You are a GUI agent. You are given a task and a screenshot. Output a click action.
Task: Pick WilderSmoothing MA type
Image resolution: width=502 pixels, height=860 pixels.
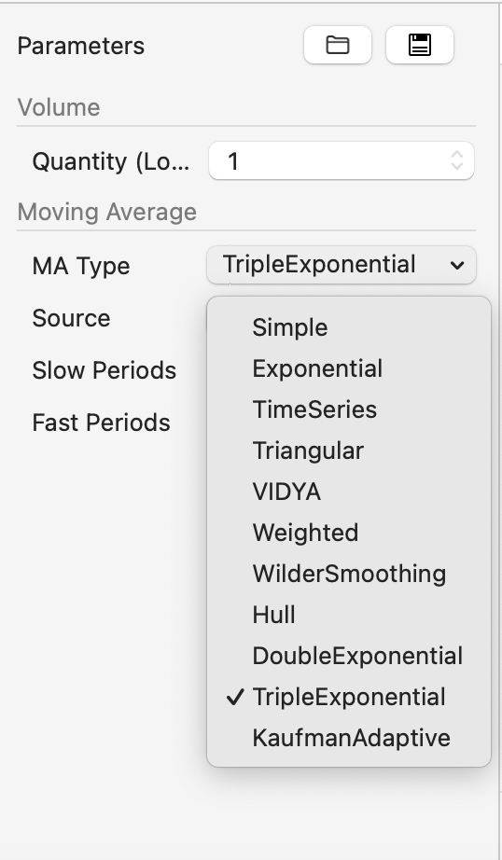pos(349,574)
